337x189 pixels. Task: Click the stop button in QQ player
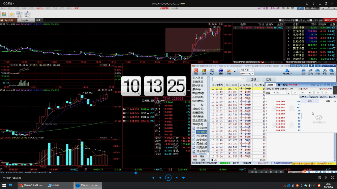153,178
